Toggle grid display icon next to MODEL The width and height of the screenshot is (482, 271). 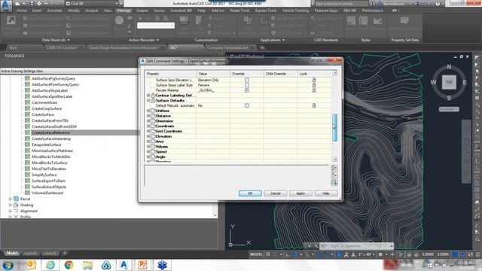(268, 254)
